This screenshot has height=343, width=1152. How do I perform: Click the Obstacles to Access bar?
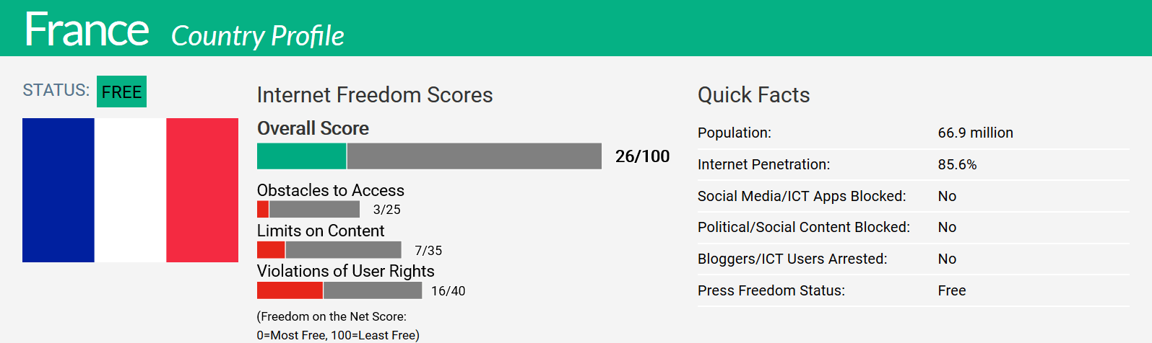tap(308, 209)
